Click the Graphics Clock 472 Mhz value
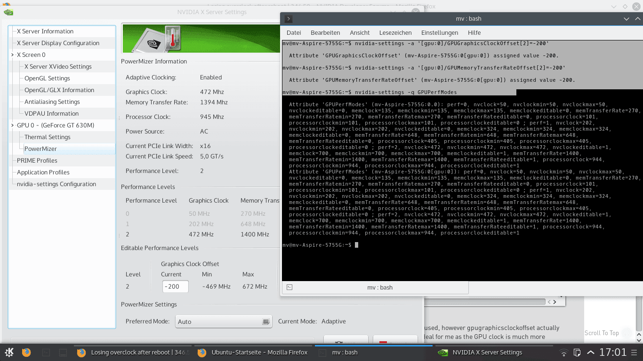The height and width of the screenshot is (361, 643). pyautogui.click(x=212, y=92)
